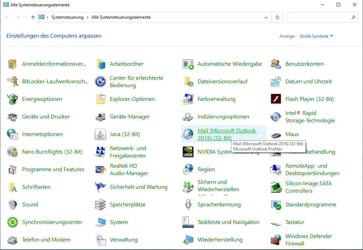Open RemoteApp- und Desktopverbindungen link
363x250 pixels.
[312, 169]
